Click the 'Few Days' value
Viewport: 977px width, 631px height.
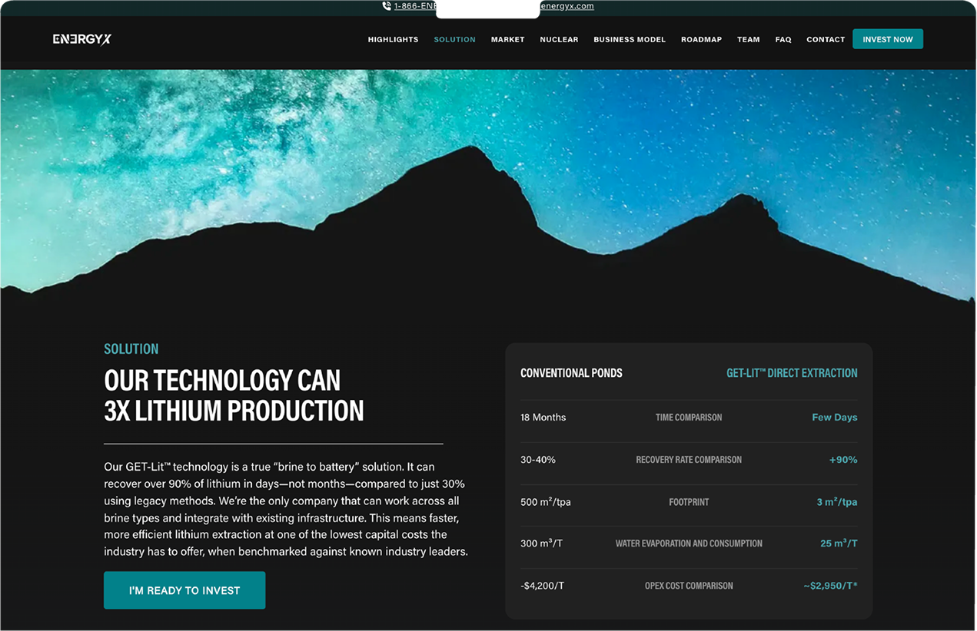[835, 418]
